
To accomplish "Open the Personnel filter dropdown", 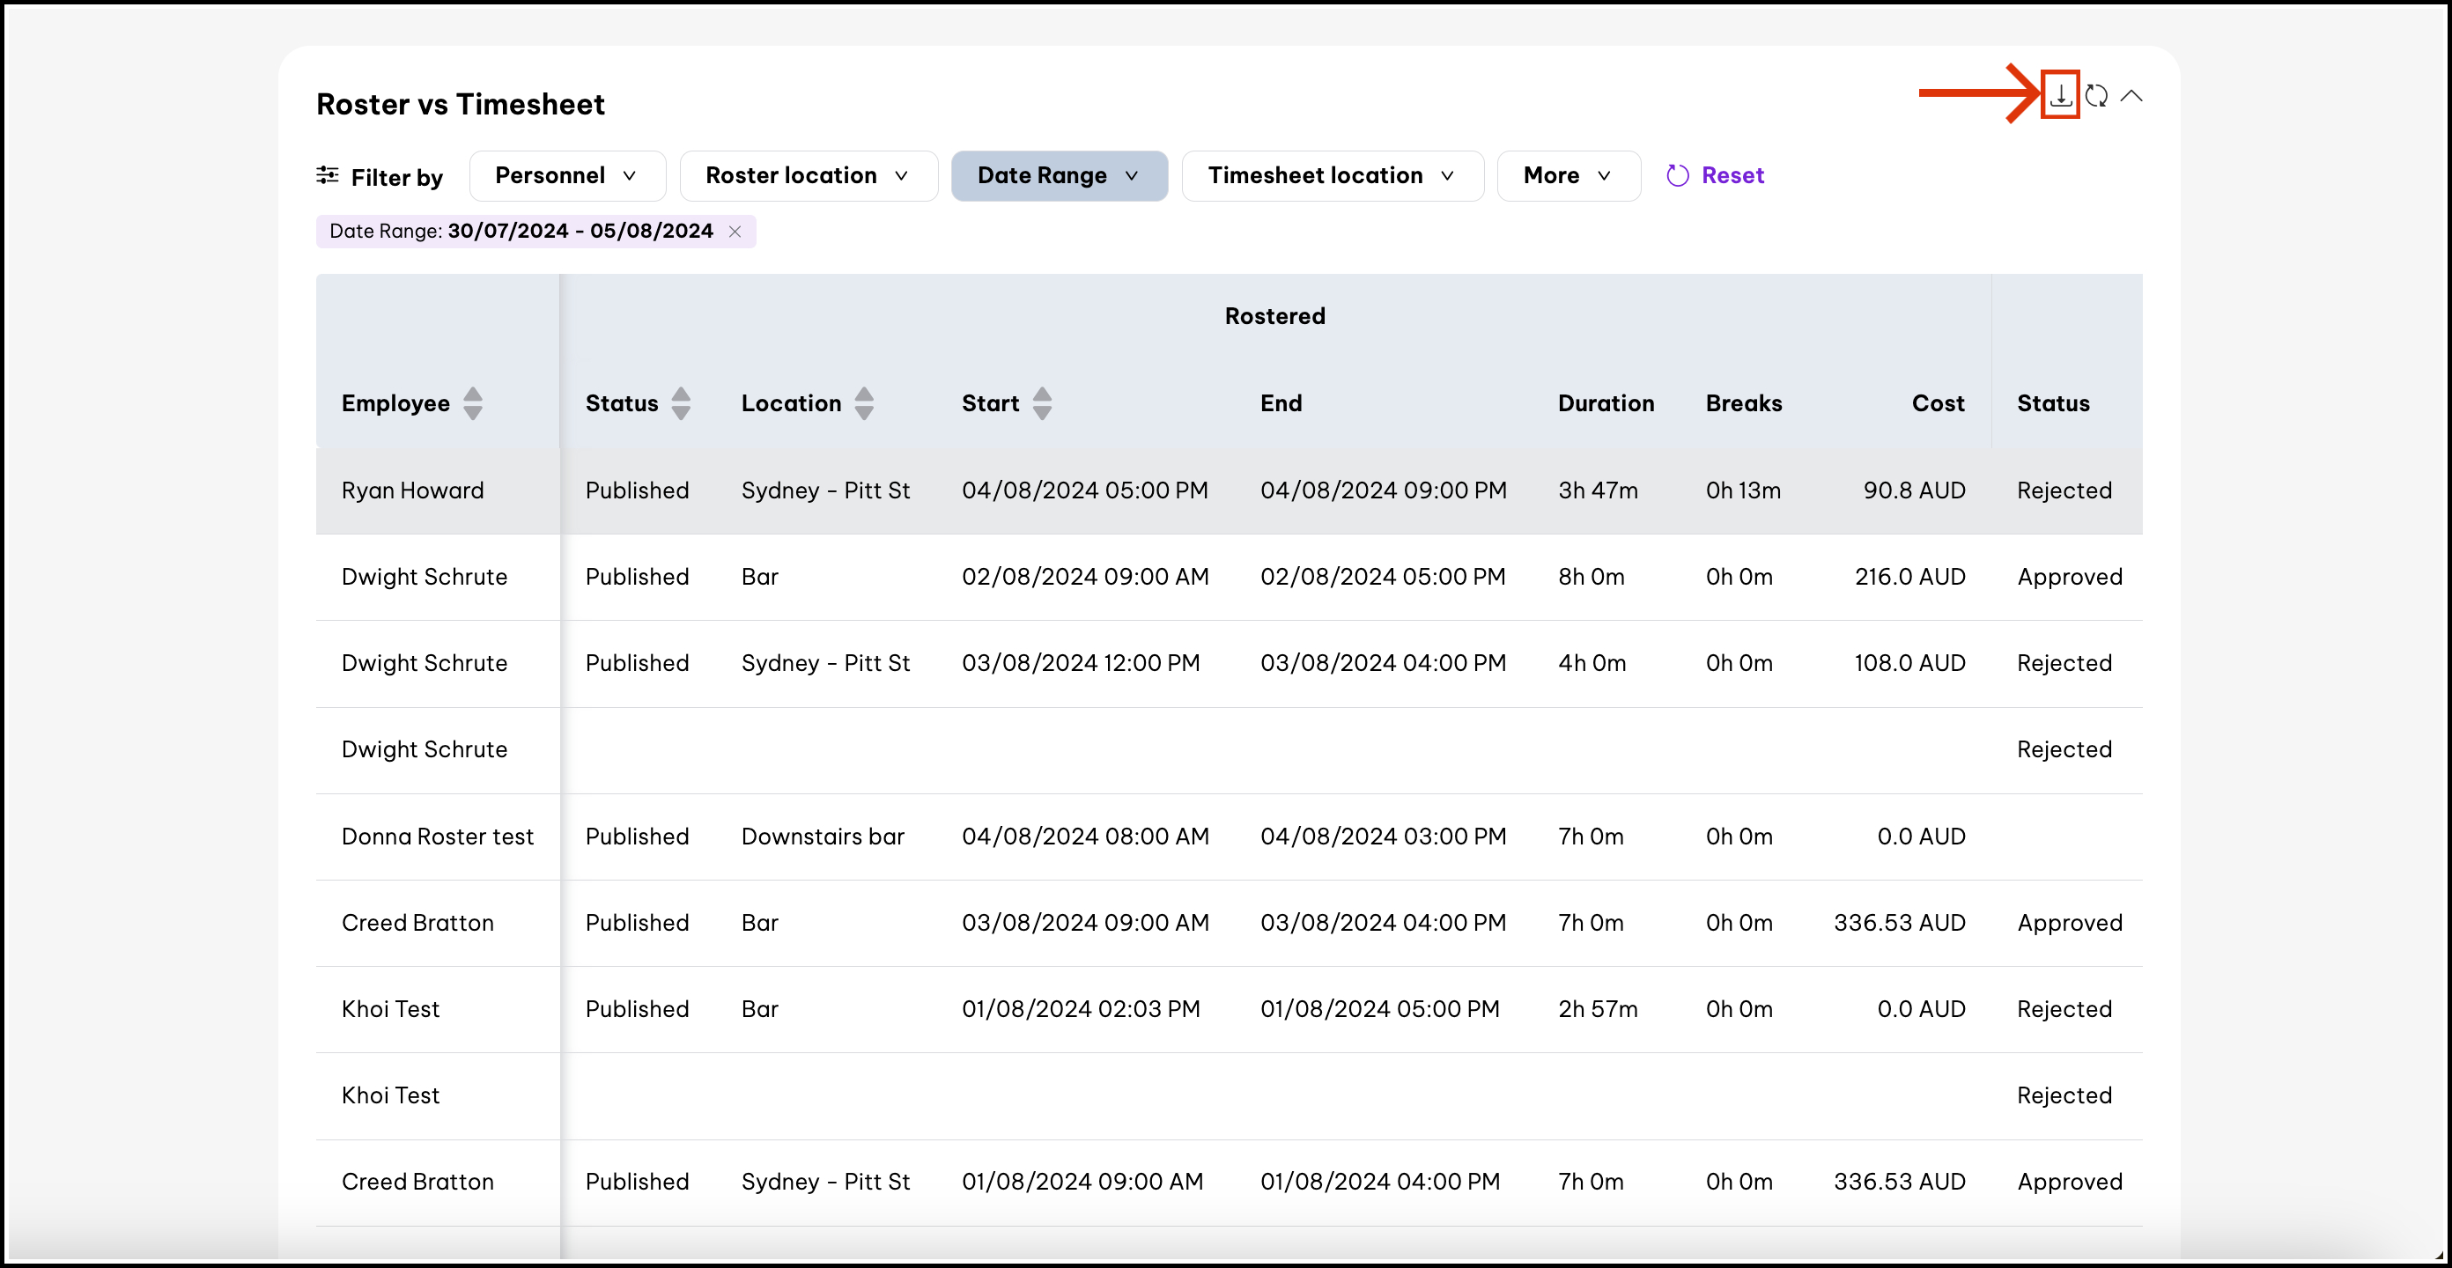I will (567, 176).
